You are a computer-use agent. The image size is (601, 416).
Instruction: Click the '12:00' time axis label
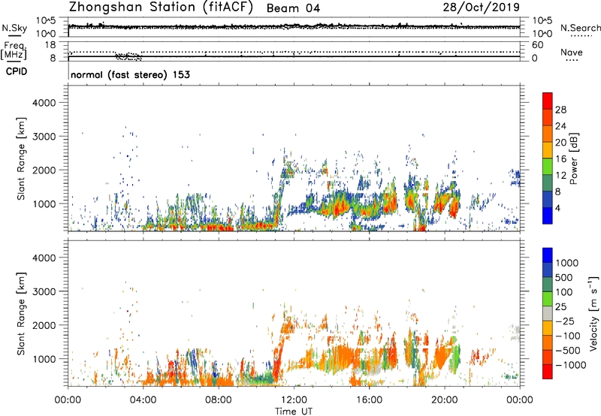tap(294, 400)
